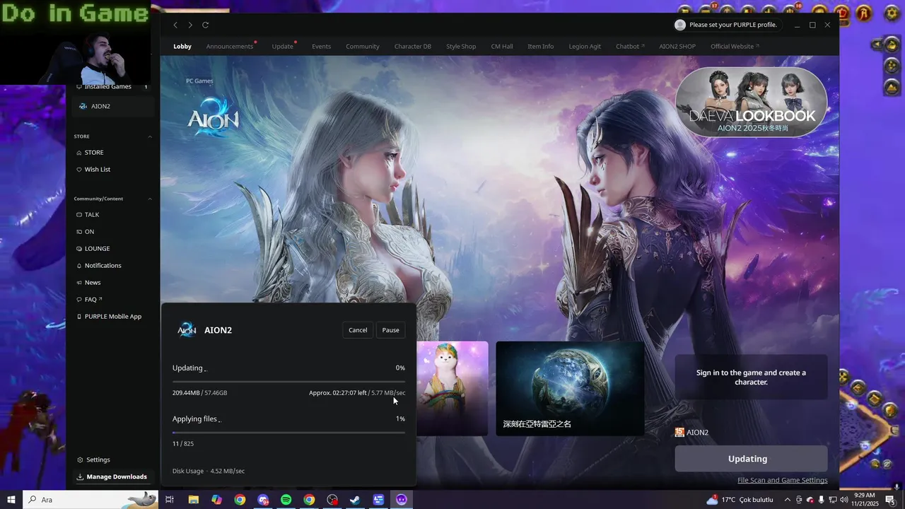905x509 pixels.
Task: Open the ON streaming icon
Action: coord(79,232)
